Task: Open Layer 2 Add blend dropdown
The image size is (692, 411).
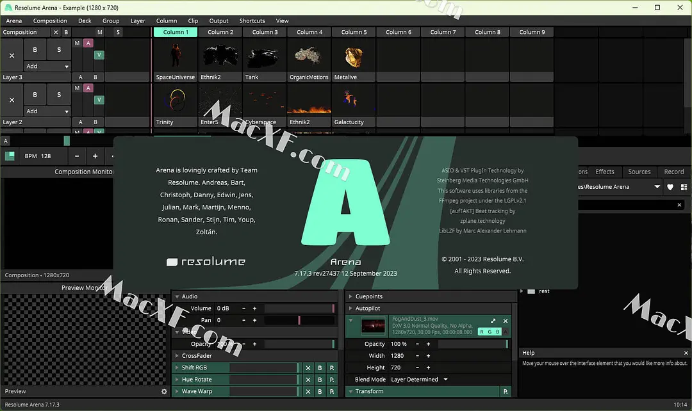Action: [47, 111]
